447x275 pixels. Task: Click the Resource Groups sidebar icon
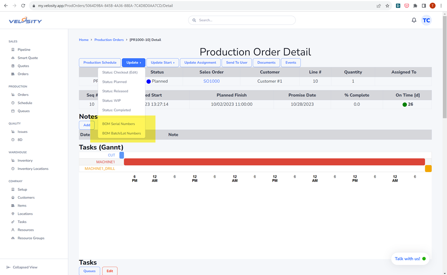tap(13, 238)
